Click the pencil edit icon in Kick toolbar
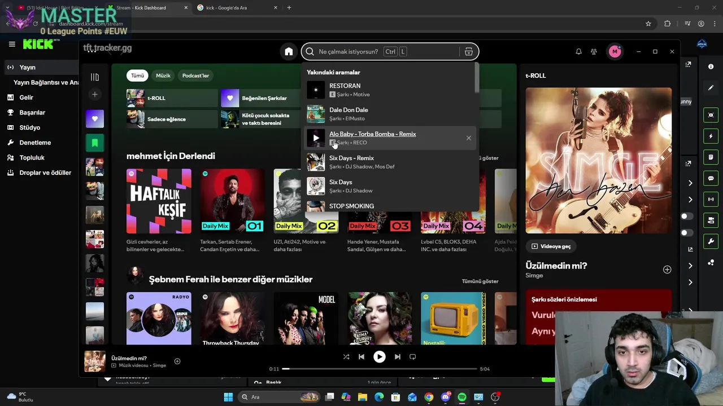Screen dimensions: 723x406 point(711,88)
